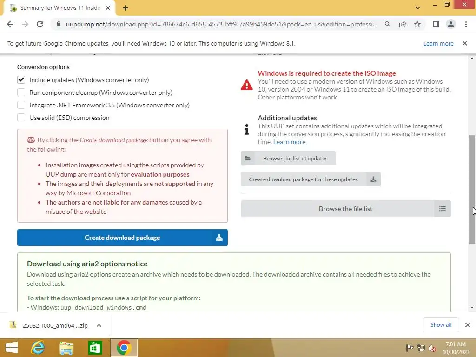Open the lock site info icon
This screenshot has width=476, height=357.
point(58,24)
